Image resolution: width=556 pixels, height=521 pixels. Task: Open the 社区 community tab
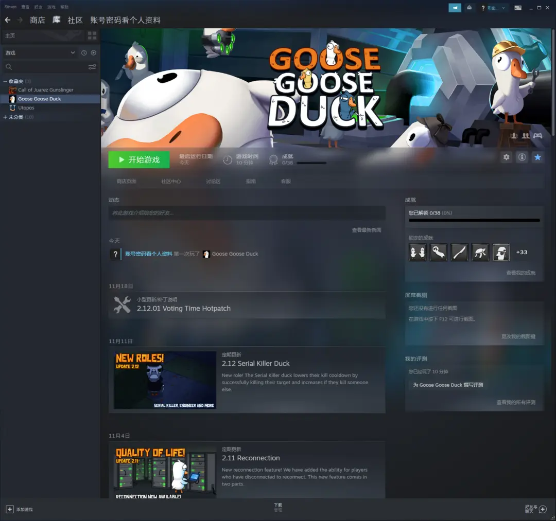75,20
